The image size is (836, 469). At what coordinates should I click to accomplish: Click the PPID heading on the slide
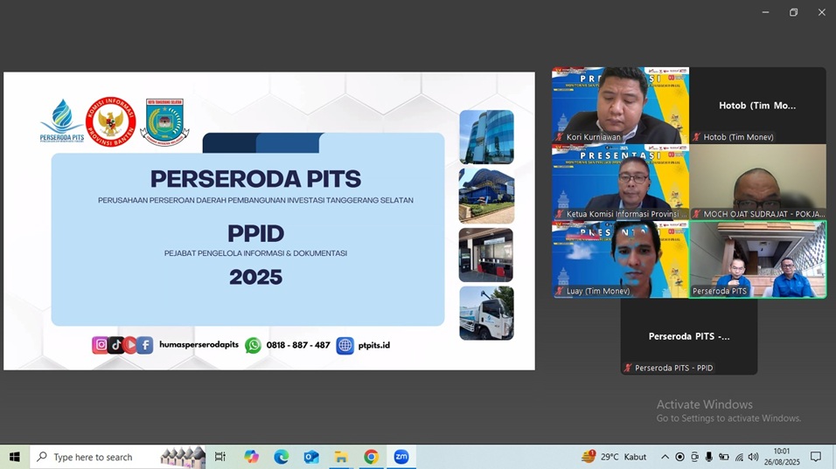point(256,233)
